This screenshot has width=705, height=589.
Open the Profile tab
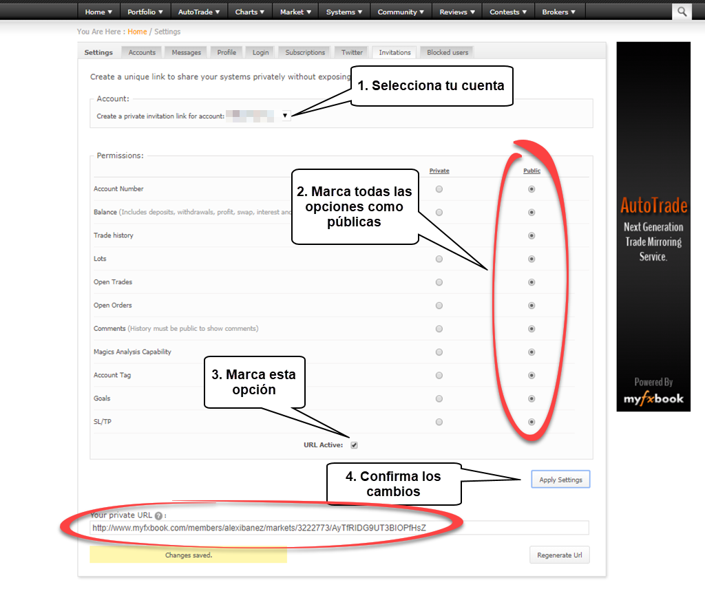click(227, 52)
